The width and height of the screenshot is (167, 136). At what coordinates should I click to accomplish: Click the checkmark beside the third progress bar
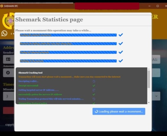pyautogui.click(x=121, y=52)
